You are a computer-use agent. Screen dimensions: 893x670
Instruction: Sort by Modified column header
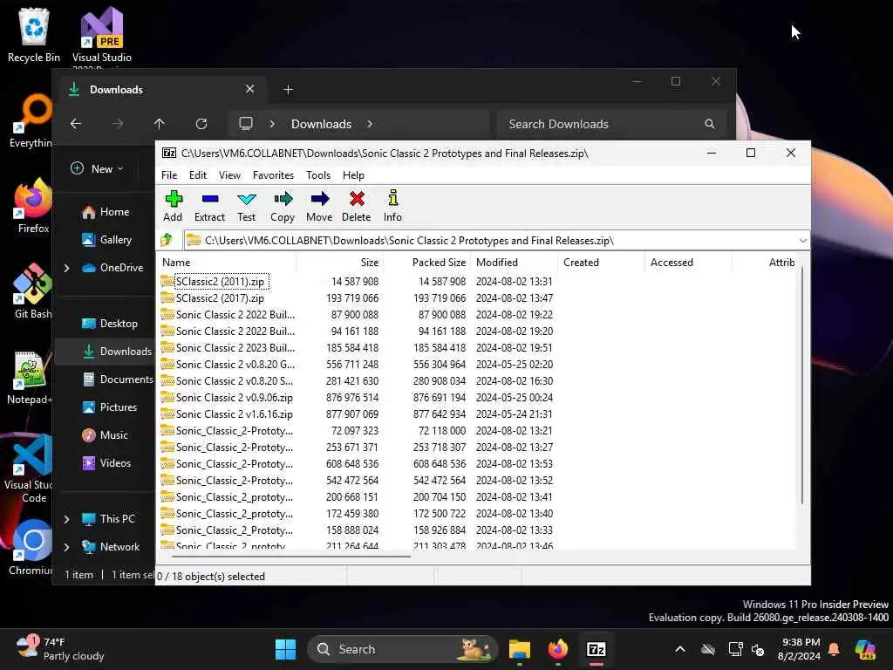515,263
